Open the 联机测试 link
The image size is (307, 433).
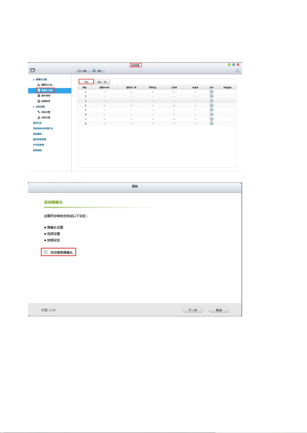click(x=37, y=150)
